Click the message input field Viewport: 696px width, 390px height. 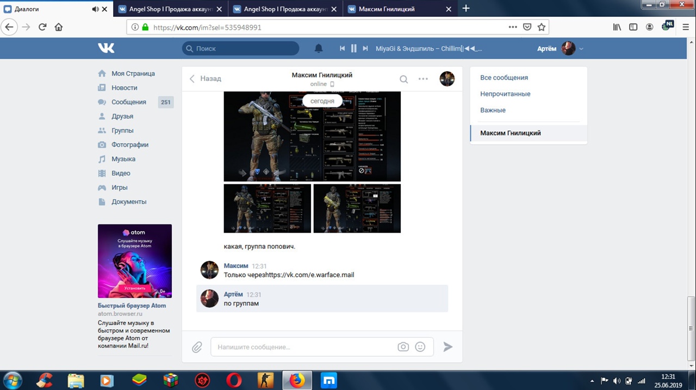304,347
